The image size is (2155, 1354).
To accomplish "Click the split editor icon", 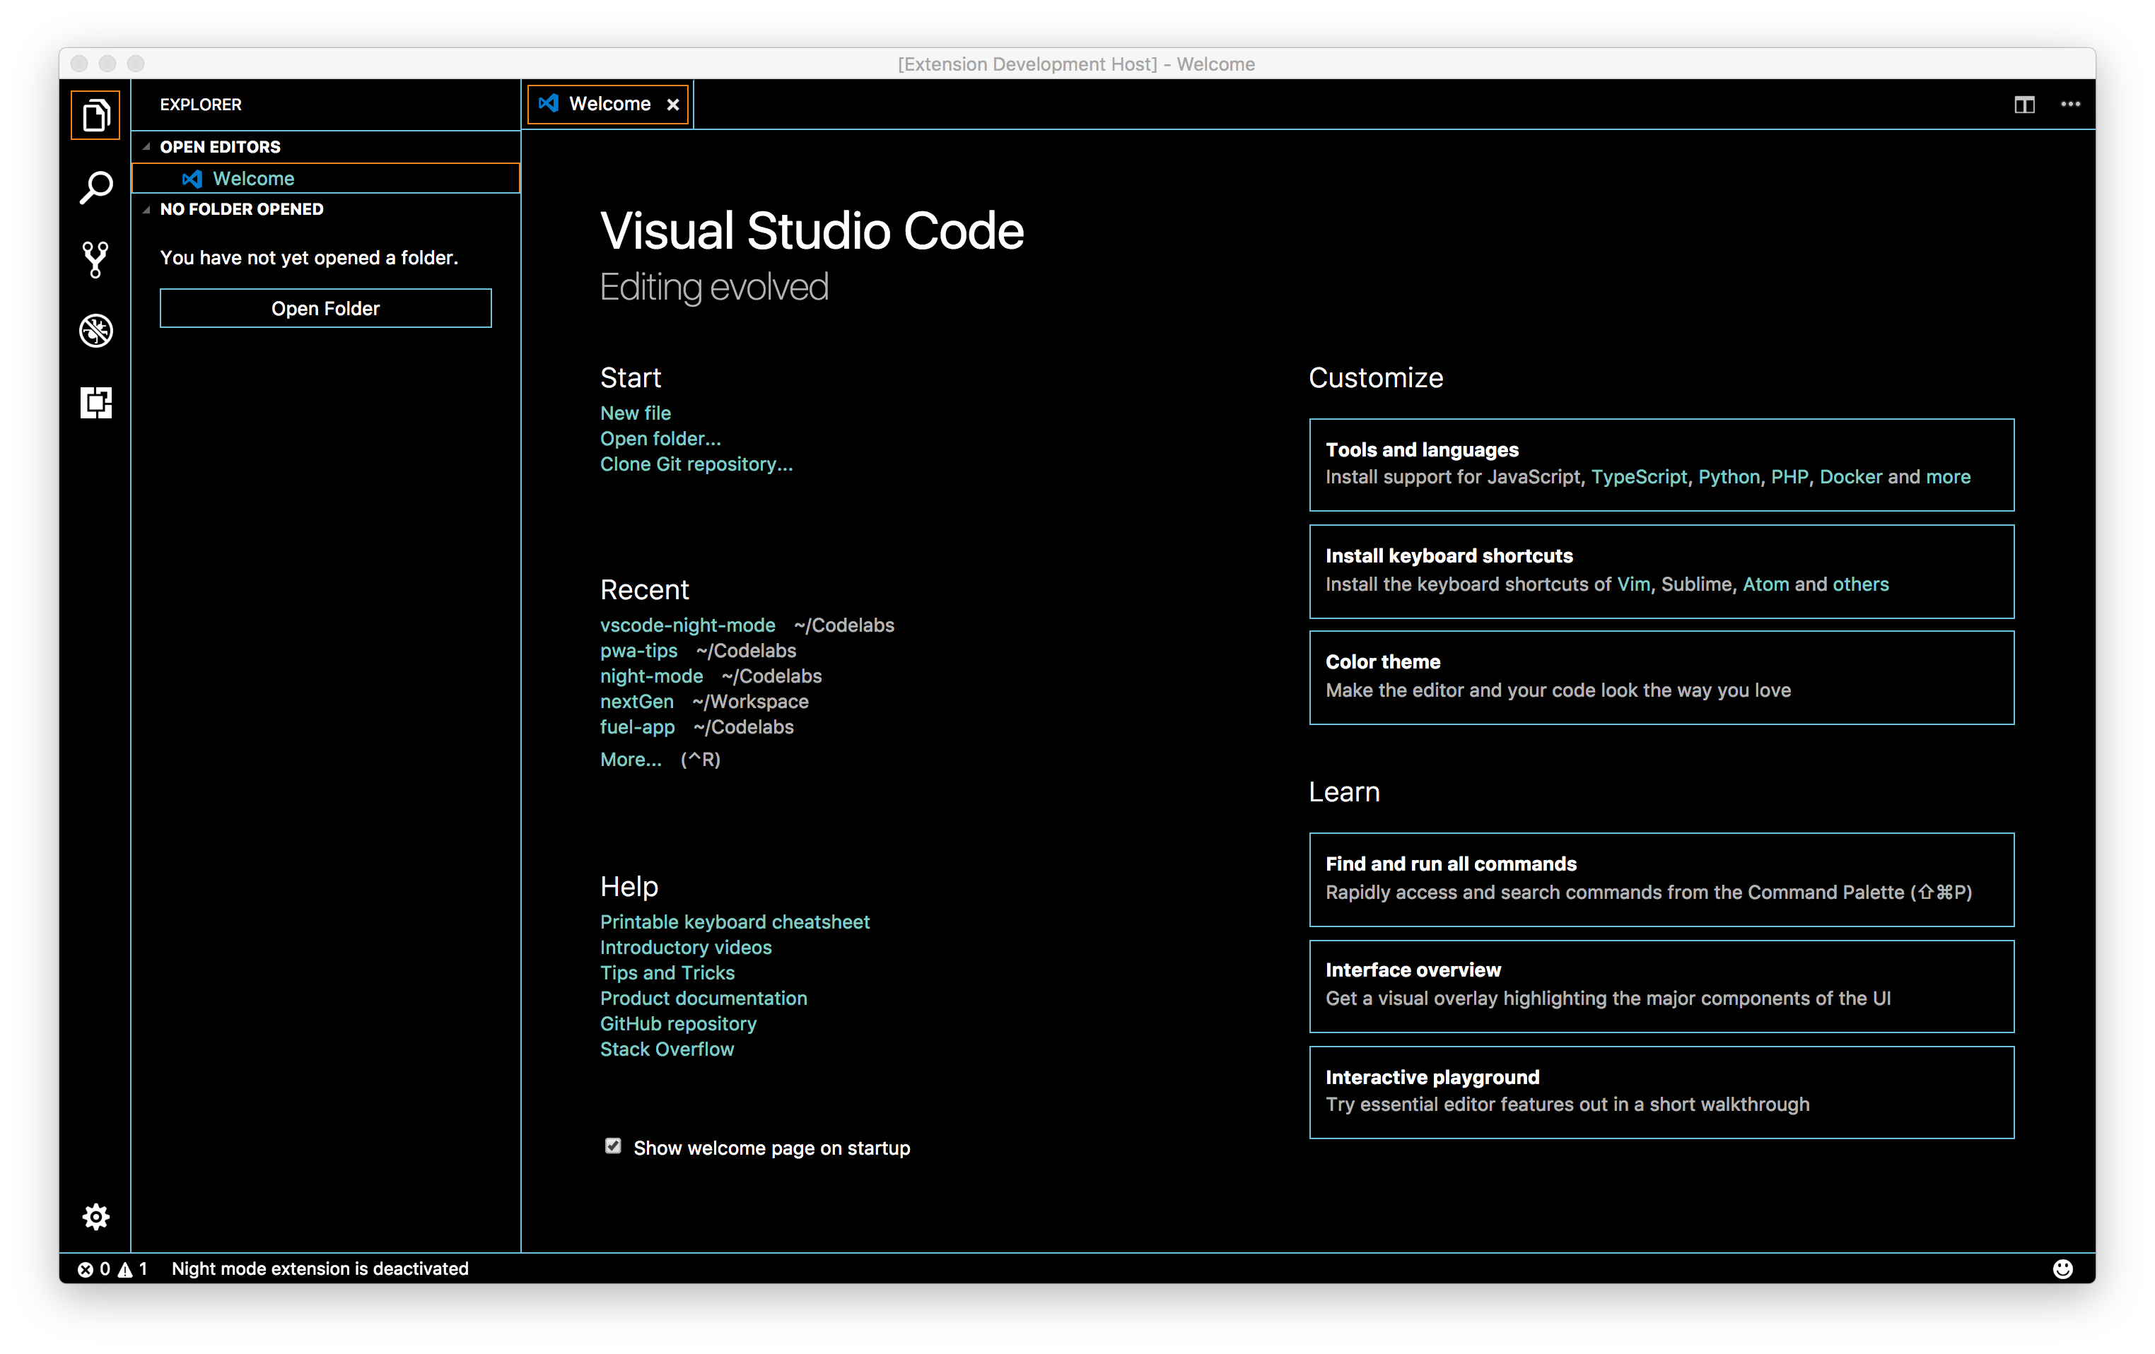I will [2024, 105].
